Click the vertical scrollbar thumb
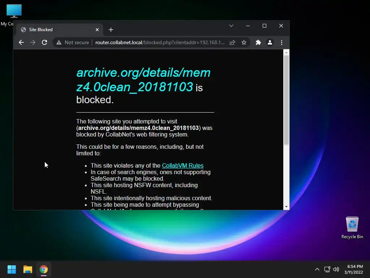The height and width of the screenshot is (278, 370). coord(286,100)
